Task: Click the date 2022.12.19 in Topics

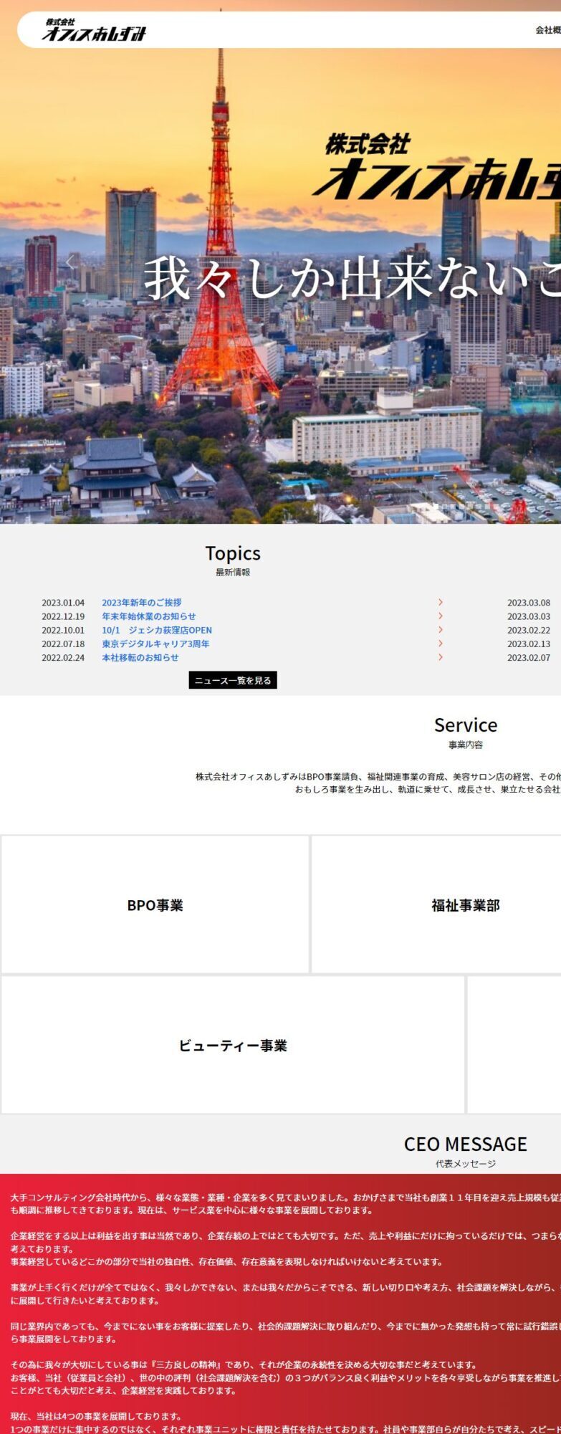Action: (63, 616)
